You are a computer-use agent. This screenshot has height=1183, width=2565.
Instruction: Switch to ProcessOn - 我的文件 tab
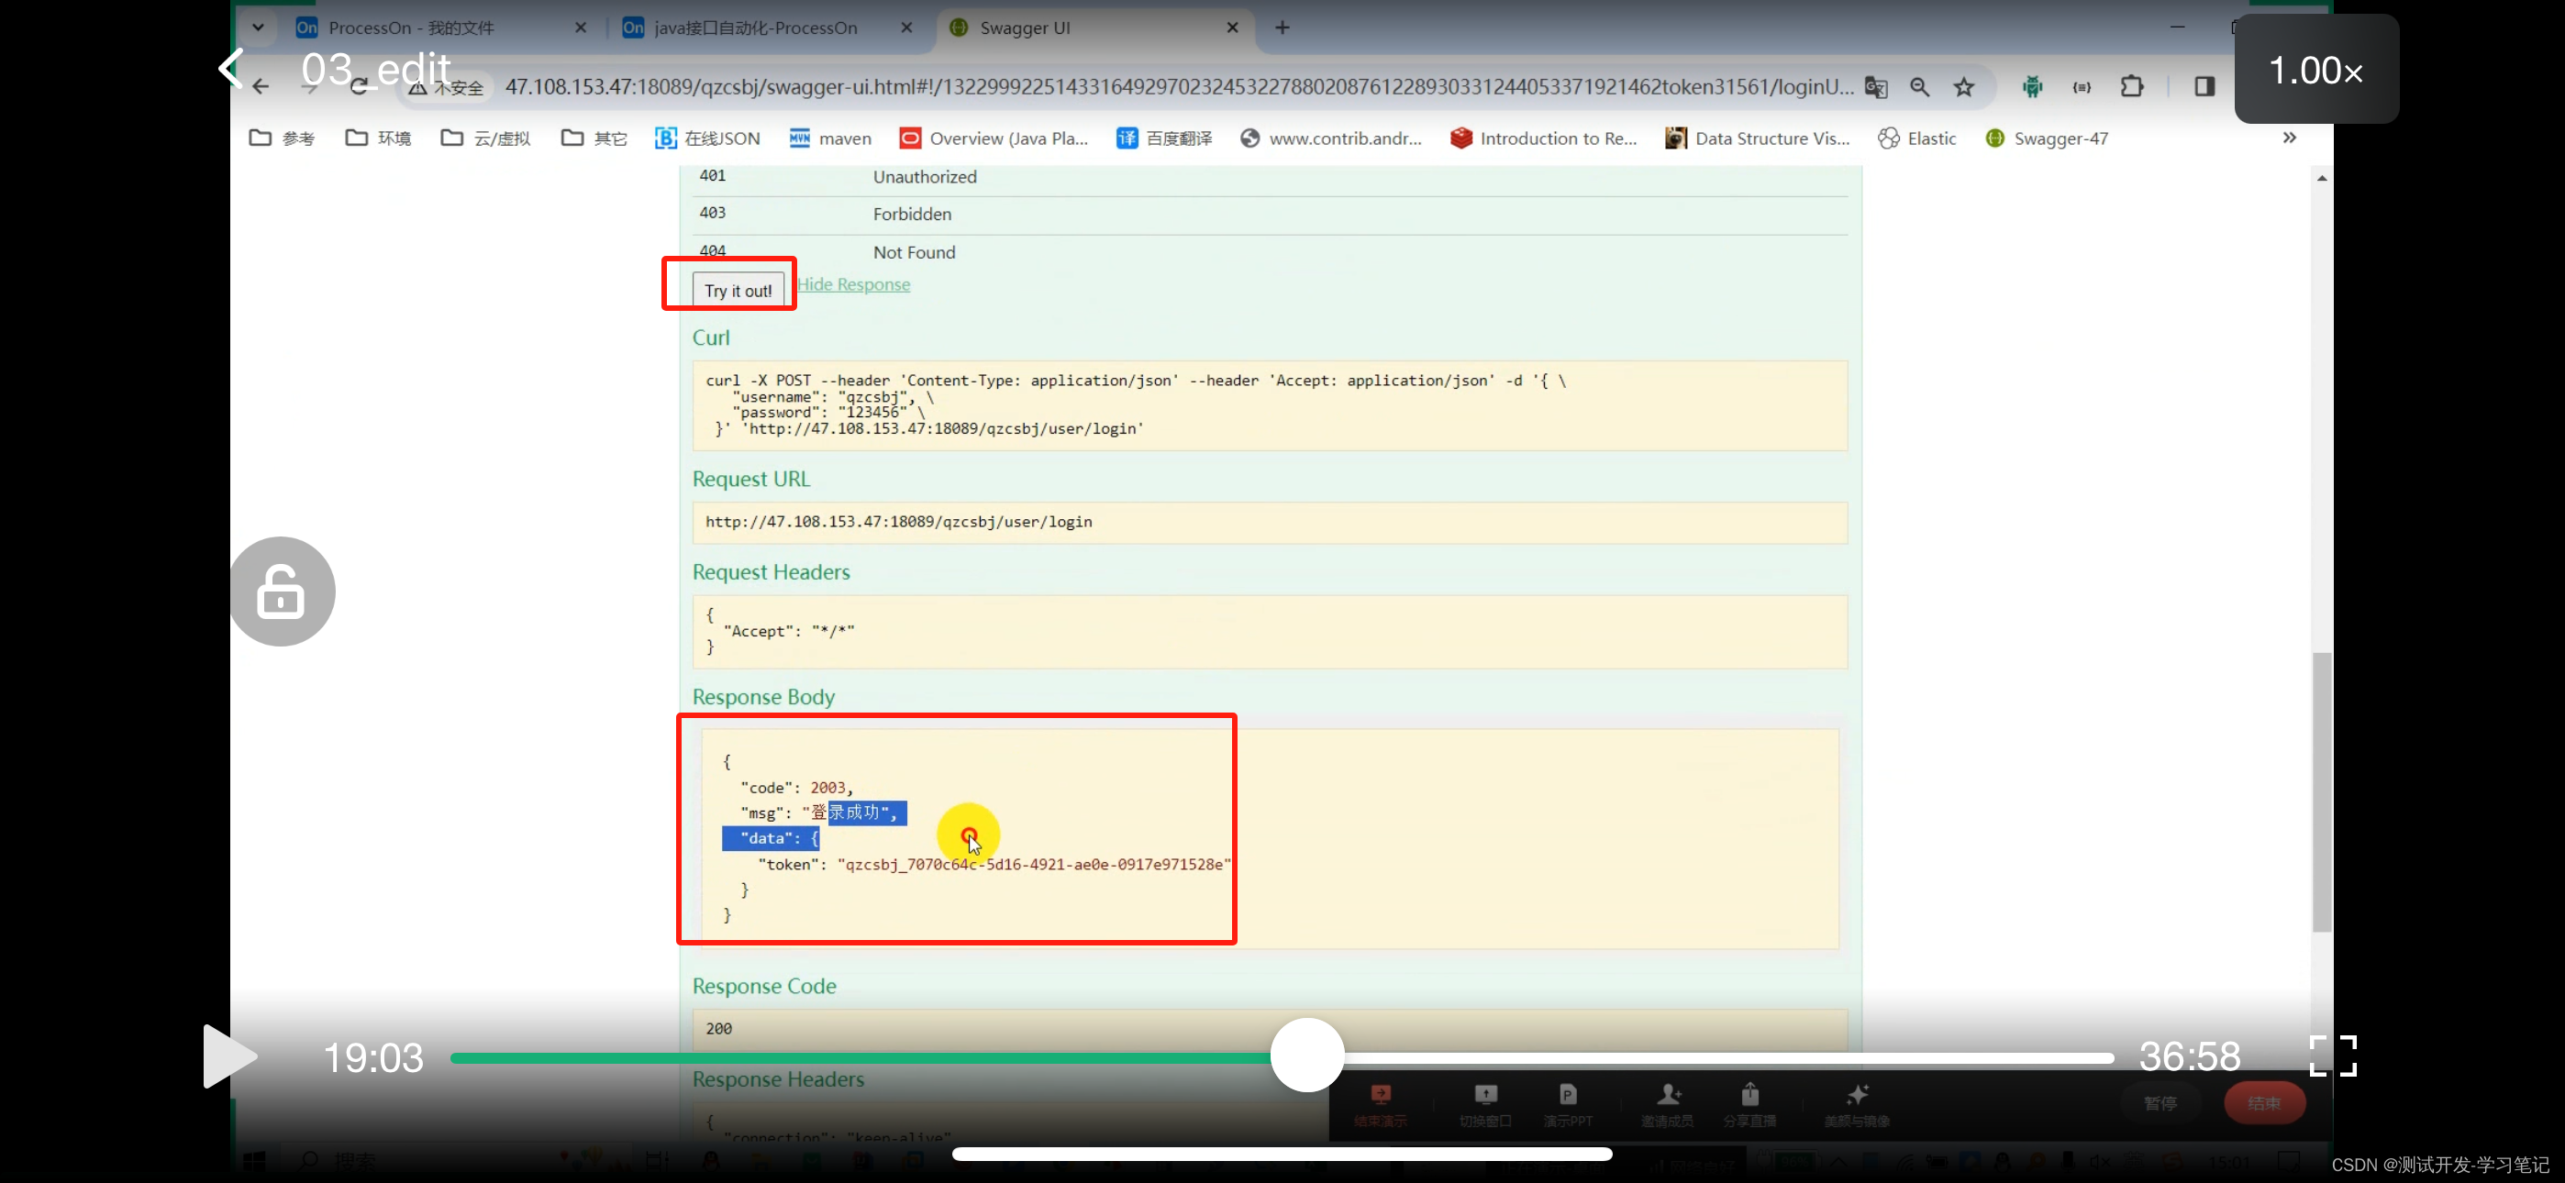tap(411, 28)
